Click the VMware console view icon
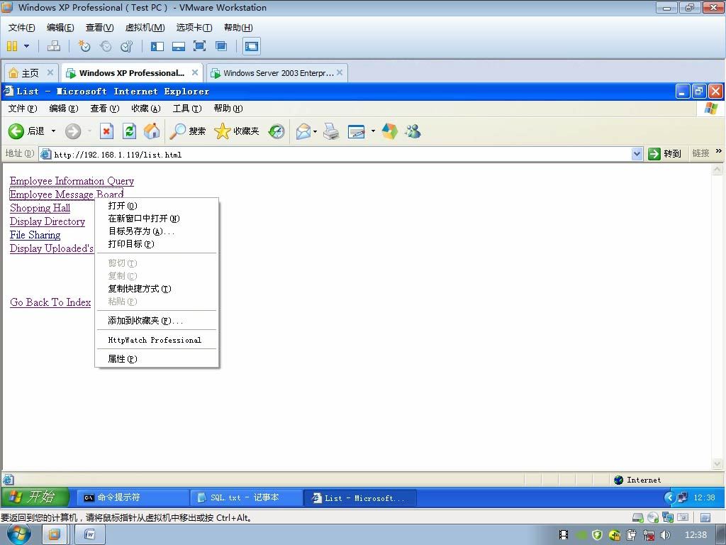The width and height of the screenshot is (726, 545). [252, 46]
